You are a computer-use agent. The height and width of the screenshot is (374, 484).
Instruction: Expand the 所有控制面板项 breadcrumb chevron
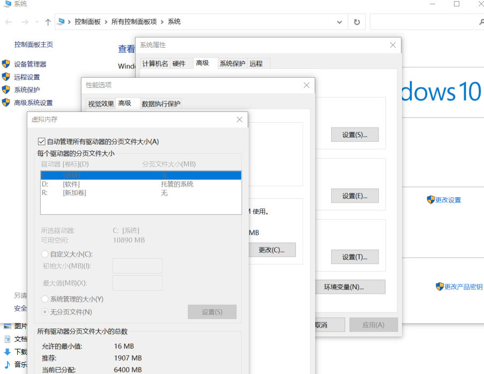(162, 22)
